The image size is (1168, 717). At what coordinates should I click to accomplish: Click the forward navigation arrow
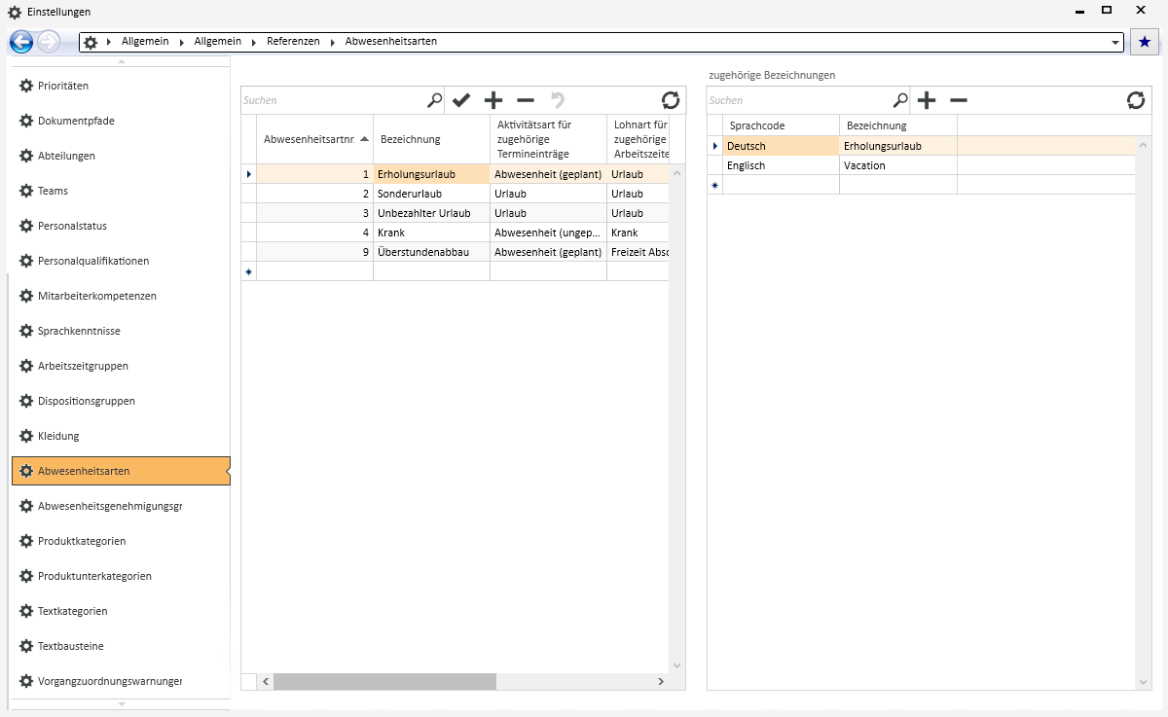tap(49, 42)
